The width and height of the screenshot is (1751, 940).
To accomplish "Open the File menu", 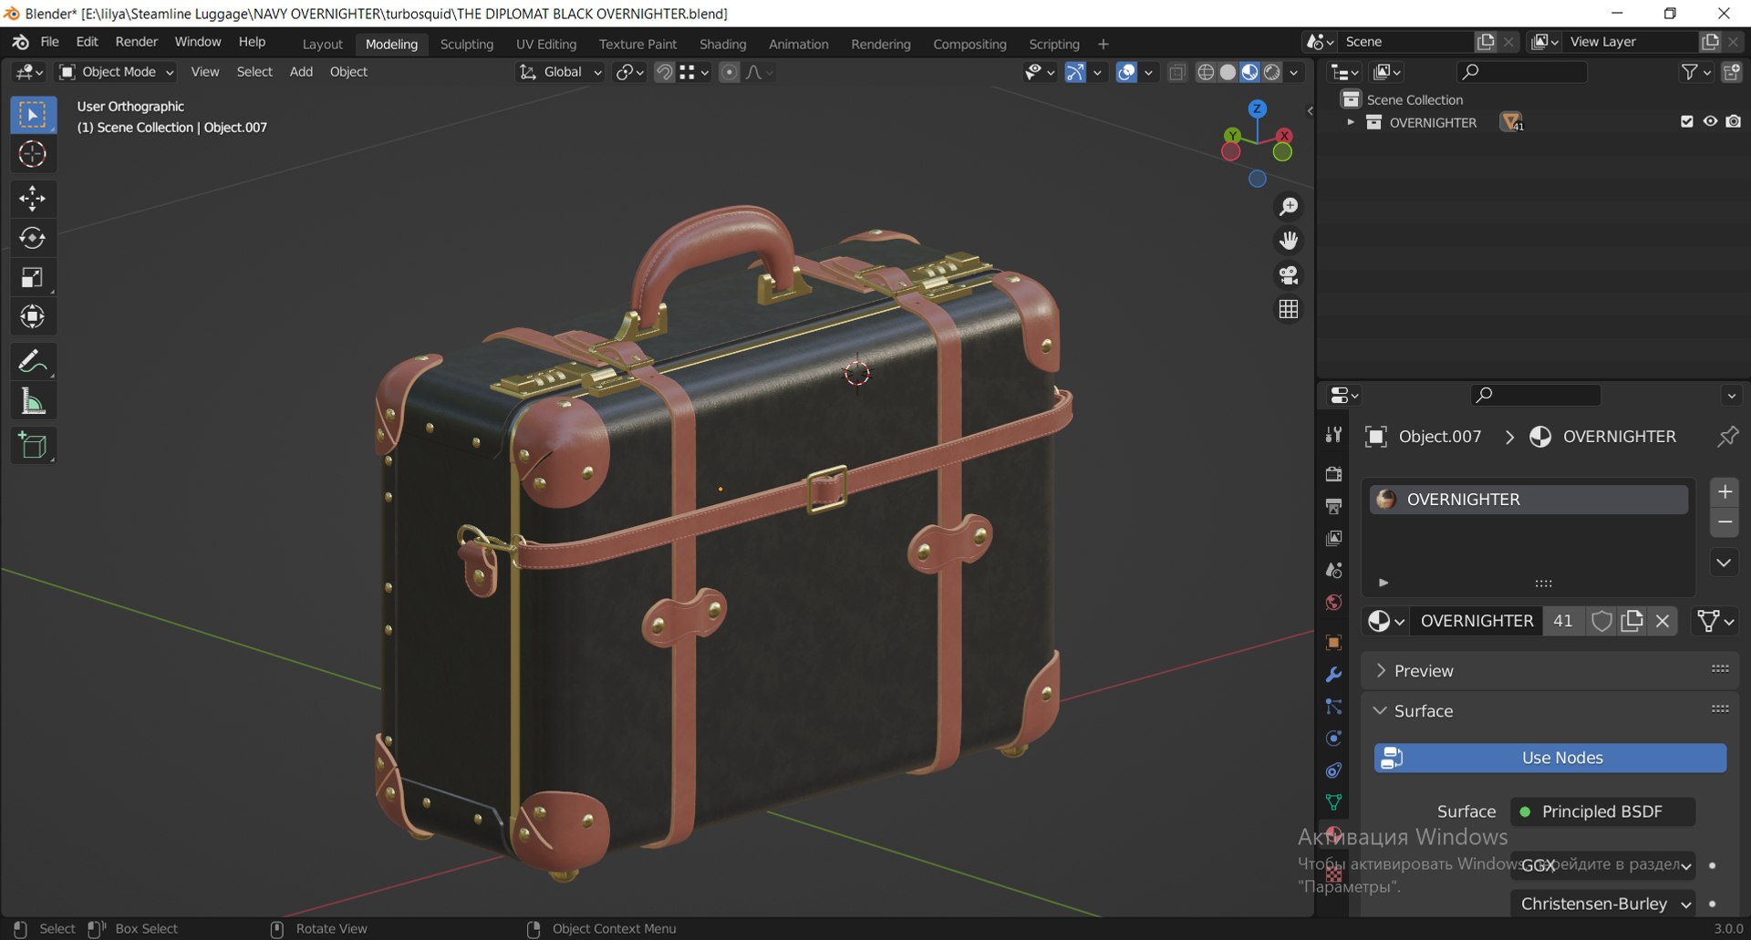I will click(x=49, y=42).
